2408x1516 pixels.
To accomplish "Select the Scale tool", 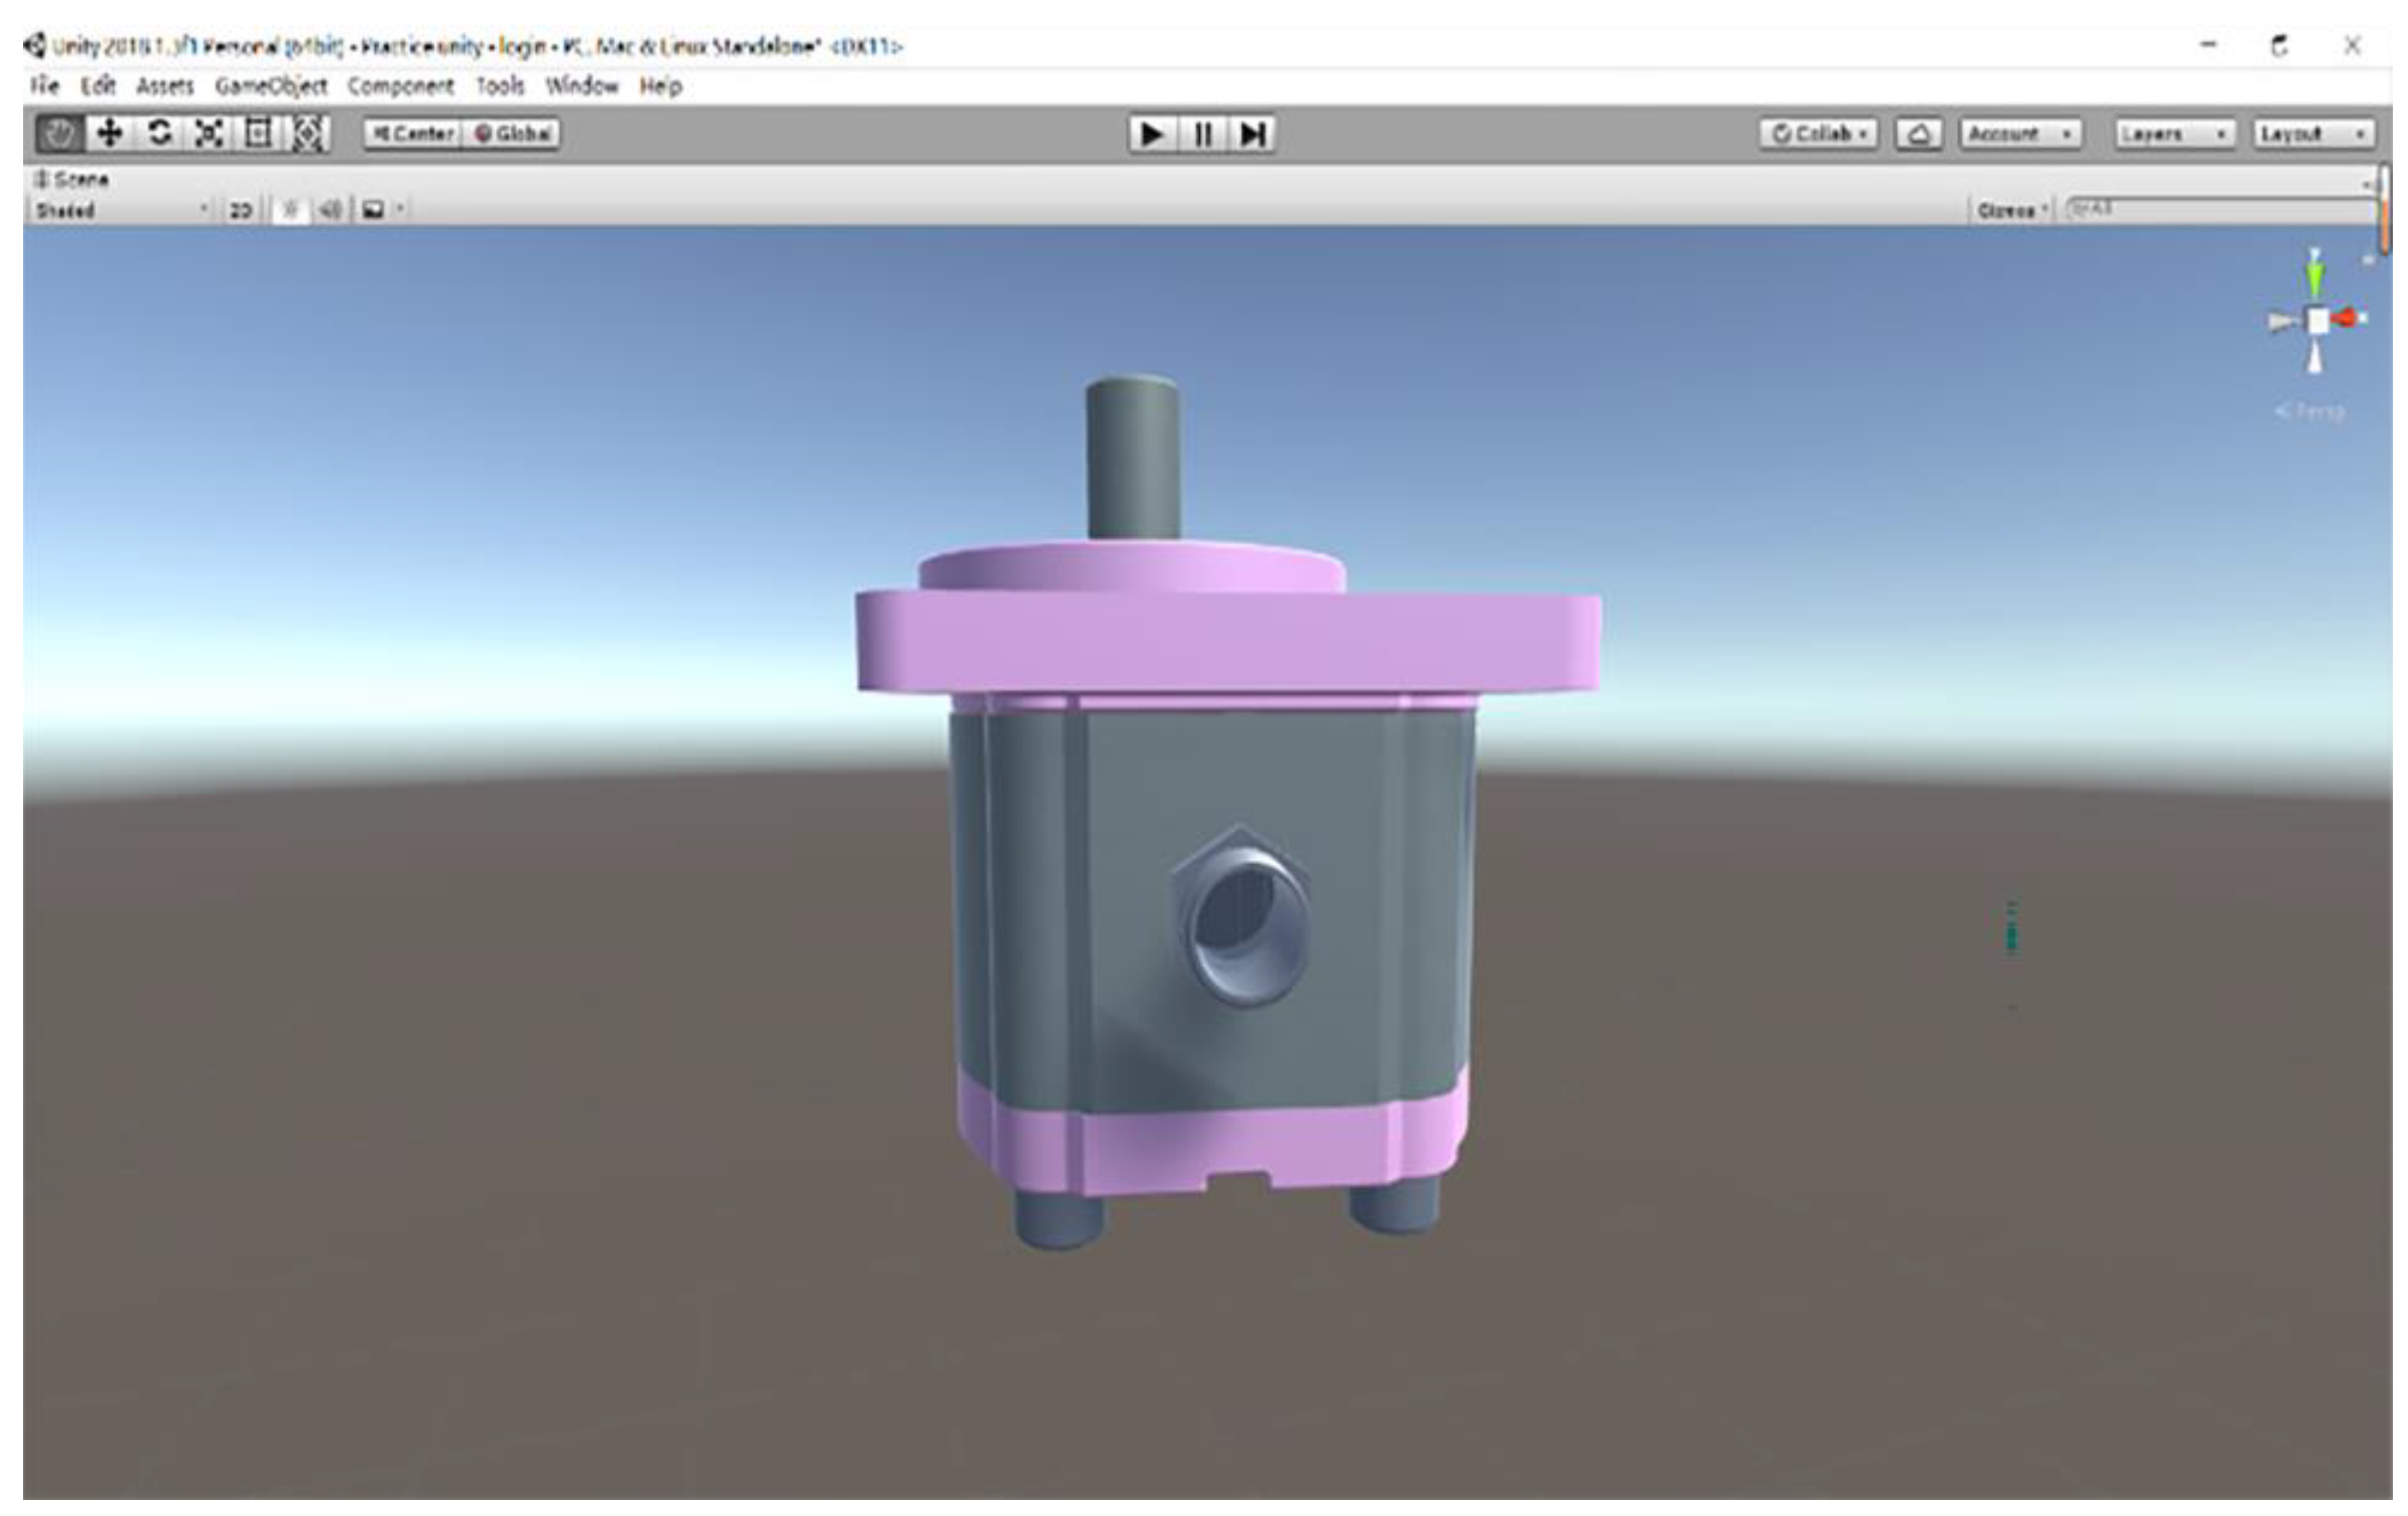I will click(x=209, y=134).
